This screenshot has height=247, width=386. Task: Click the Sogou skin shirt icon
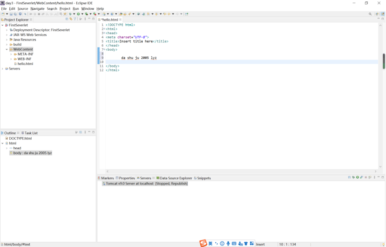pyautogui.click(x=246, y=244)
